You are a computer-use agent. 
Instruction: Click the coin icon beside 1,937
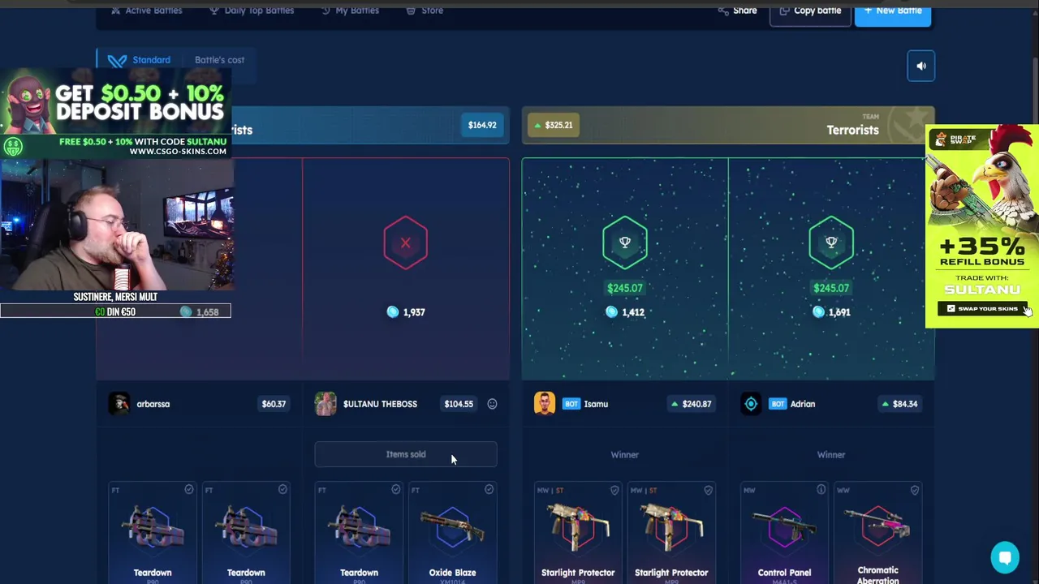(393, 312)
